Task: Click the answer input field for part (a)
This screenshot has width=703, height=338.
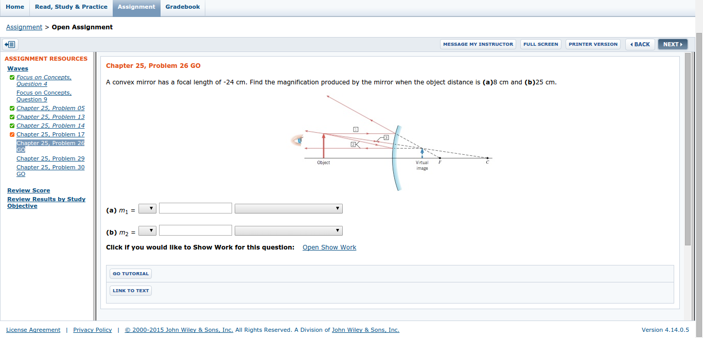Action: [195, 208]
